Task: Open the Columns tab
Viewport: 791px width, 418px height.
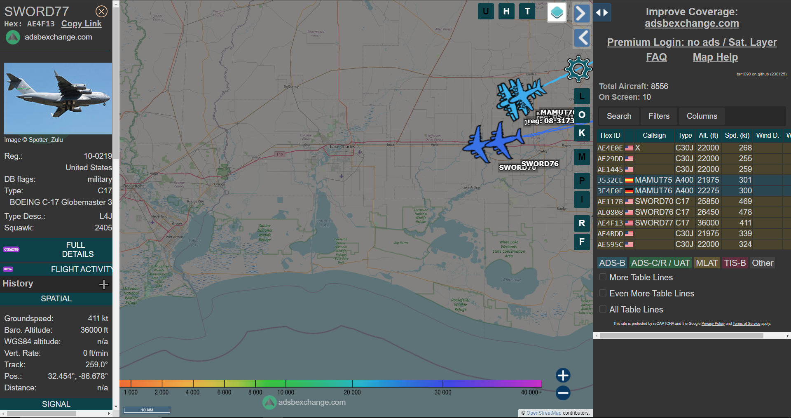Action: pos(702,116)
